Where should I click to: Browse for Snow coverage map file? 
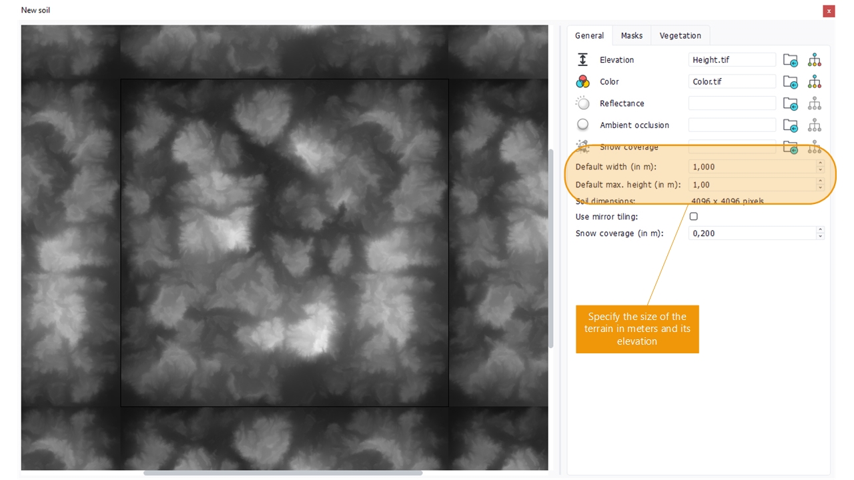pos(790,147)
